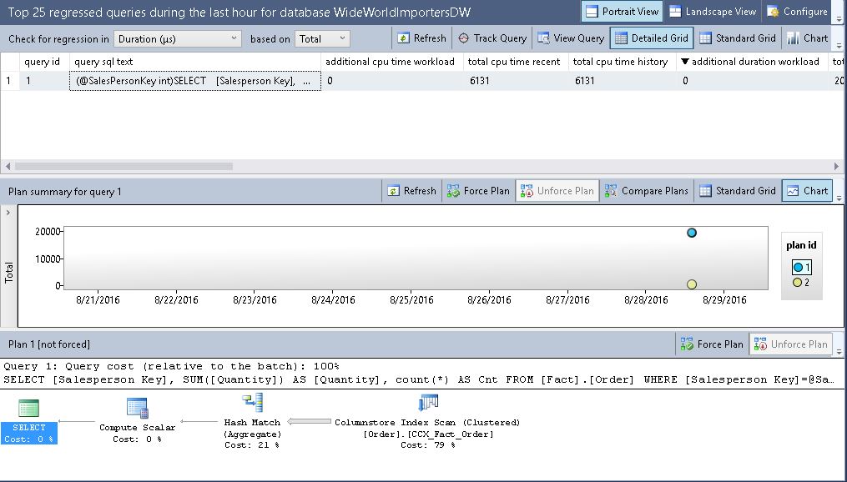The height and width of the screenshot is (482, 847).
Task: Select the SELECT operator node
Action: (28, 422)
